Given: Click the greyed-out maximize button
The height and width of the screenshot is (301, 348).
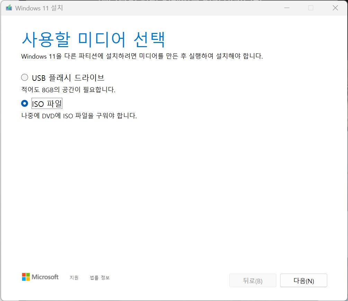Looking at the screenshot, I should pyautogui.click(x=311, y=8).
